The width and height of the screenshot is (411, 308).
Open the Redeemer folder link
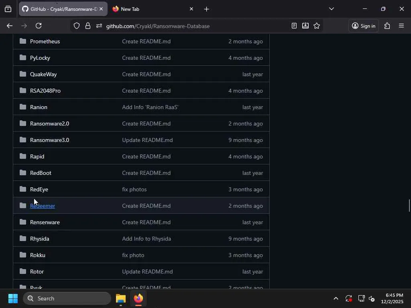point(43,206)
